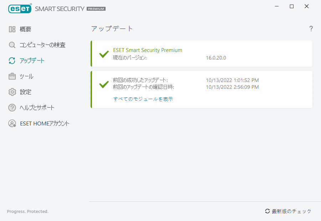
Task: Click the ESET logo in title bar
Action: click(x=20, y=9)
